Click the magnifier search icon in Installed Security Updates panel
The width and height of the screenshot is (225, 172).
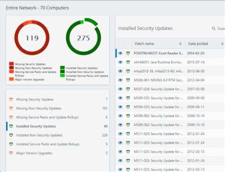tap(214, 28)
